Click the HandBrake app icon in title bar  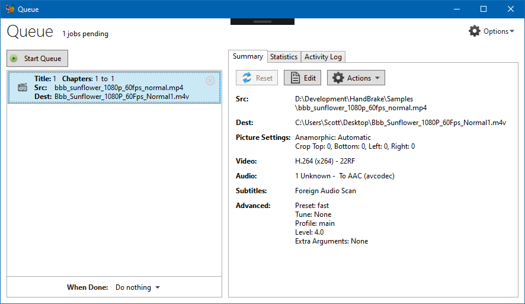[10, 9]
